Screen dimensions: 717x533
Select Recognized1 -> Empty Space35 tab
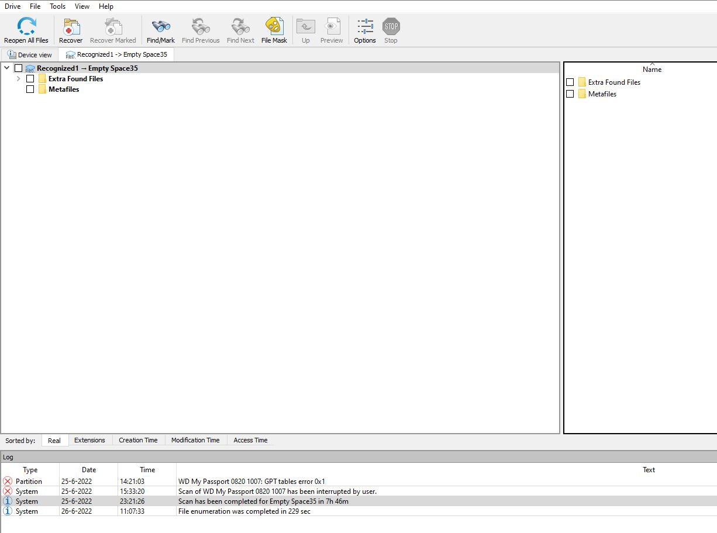[116, 54]
